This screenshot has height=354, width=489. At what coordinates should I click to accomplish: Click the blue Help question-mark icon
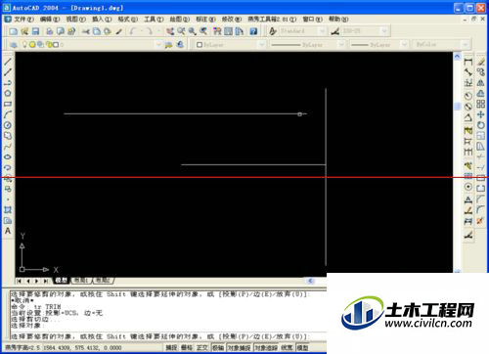(x=253, y=31)
